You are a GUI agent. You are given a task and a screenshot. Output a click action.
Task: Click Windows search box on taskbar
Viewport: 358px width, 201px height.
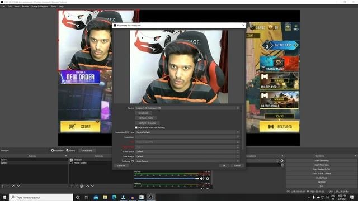pyautogui.click(x=41, y=197)
